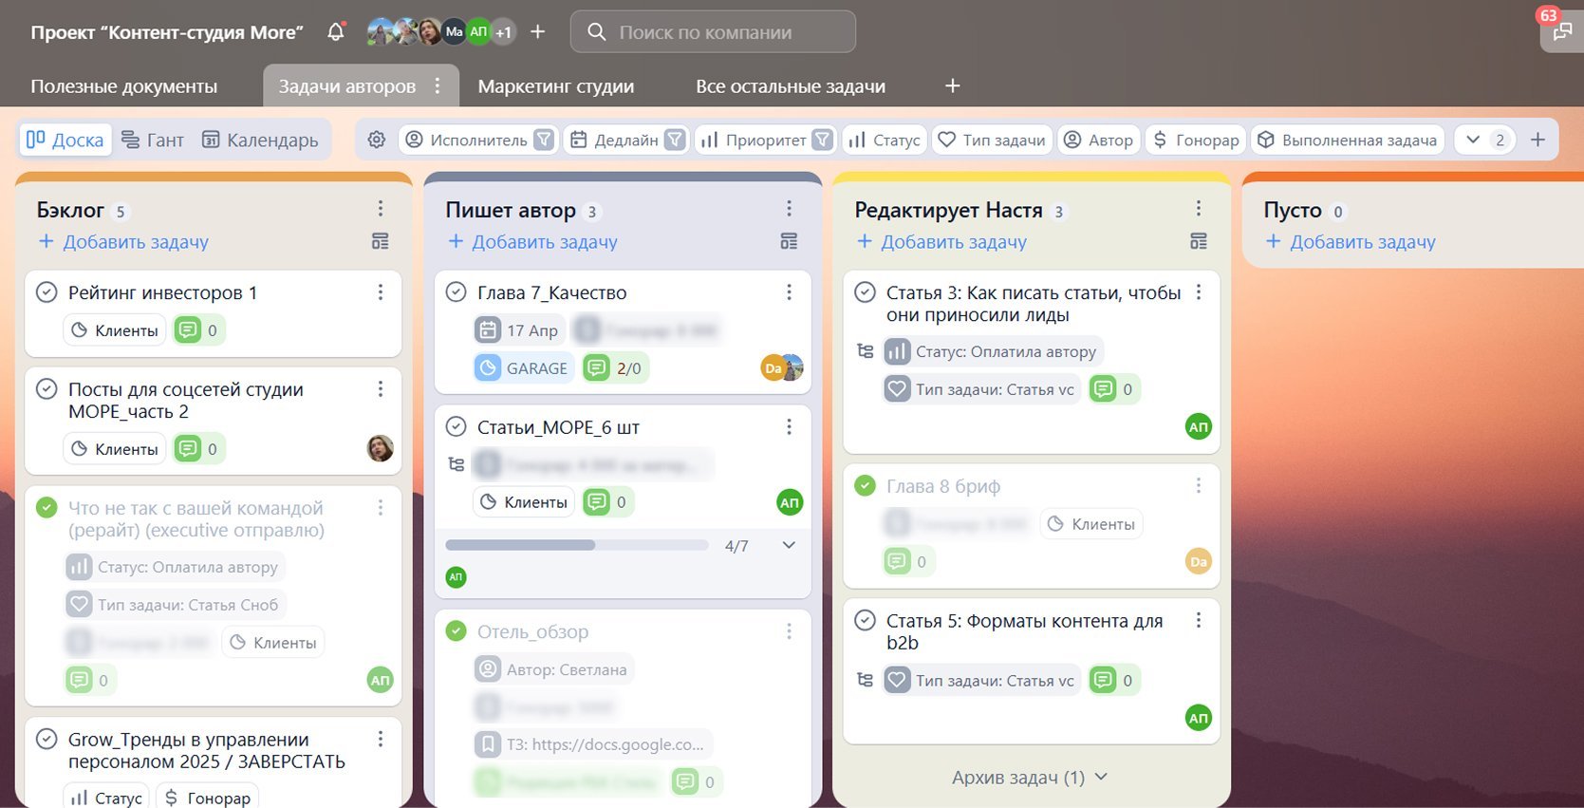Viewport: 1584px width, 808px height.
Task: Click the ТЗ docs.google link on Отель_обзор
Action: tap(594, 744)
